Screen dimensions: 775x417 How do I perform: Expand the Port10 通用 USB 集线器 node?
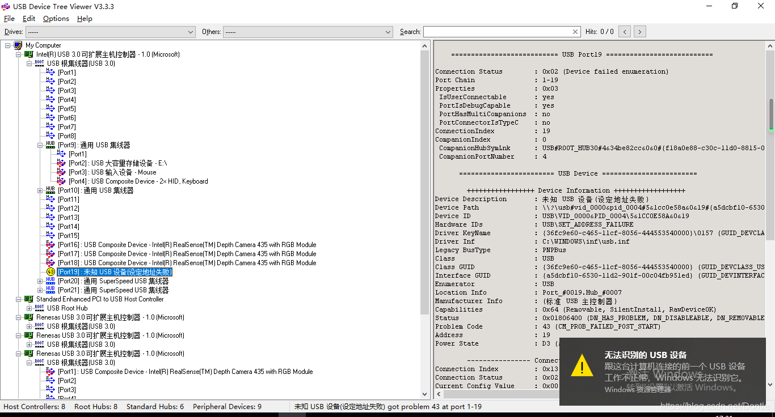(x=40, y=190)
